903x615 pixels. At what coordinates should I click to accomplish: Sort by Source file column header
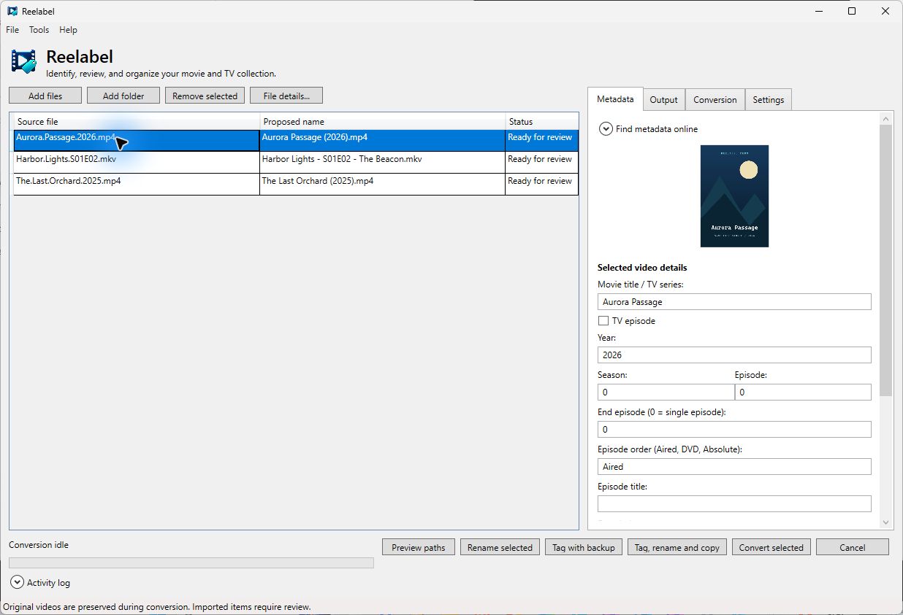coord(137,122)
